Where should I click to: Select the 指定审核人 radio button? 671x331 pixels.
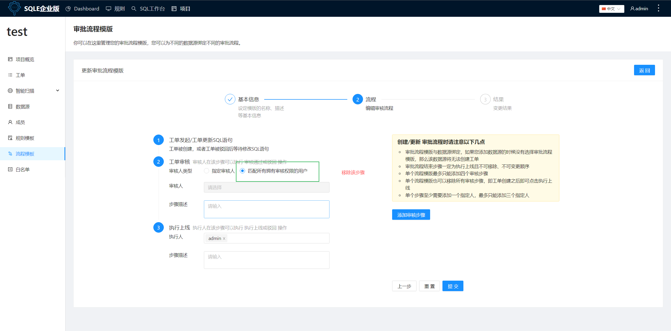coord(207,171)
